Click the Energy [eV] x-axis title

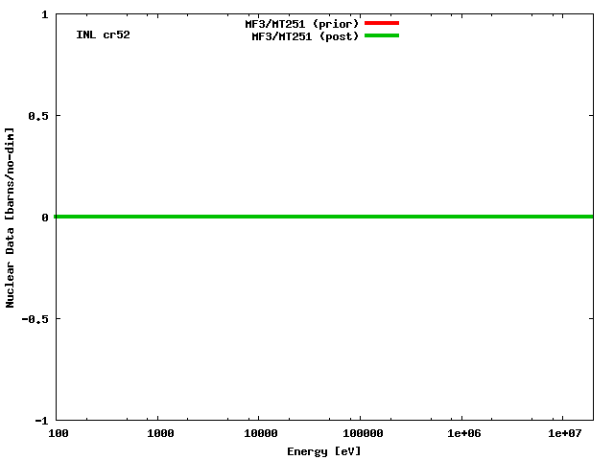click(x=324, y=451)
